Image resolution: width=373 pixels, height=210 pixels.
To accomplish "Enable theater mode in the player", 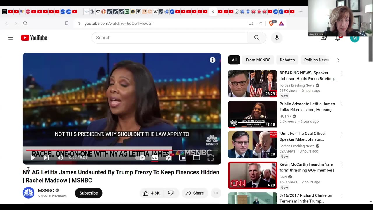I will coord(196,158).
